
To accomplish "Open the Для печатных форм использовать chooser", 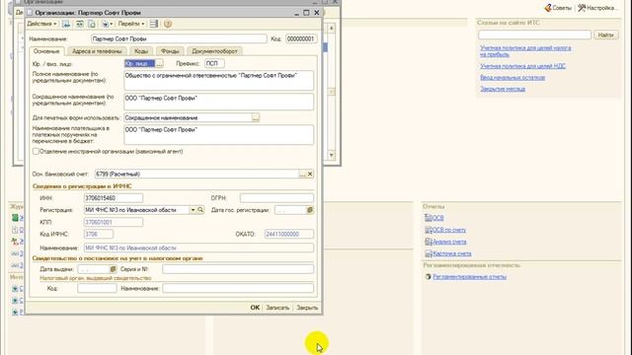I will coord(256,117).
